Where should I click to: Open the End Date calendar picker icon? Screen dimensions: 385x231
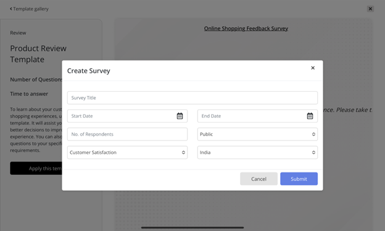310,116
